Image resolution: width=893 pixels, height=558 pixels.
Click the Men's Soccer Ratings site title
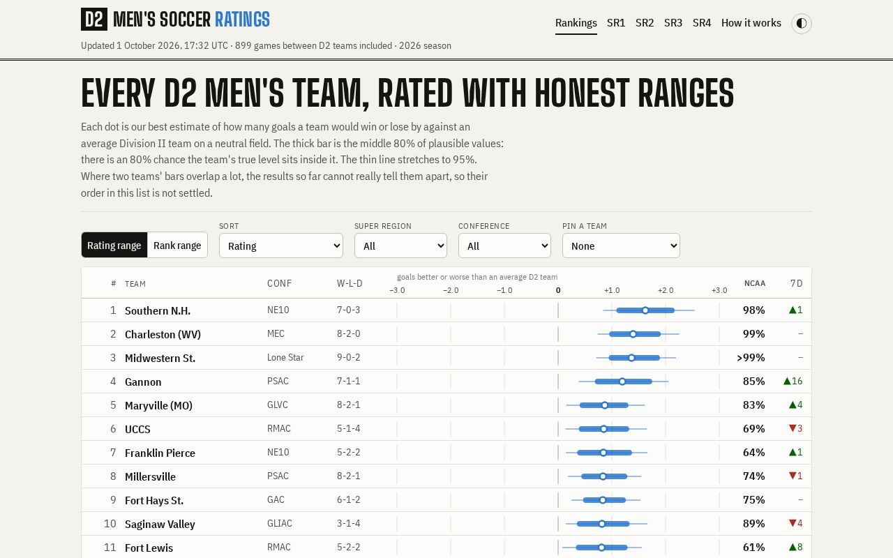[x=191, y=20]
